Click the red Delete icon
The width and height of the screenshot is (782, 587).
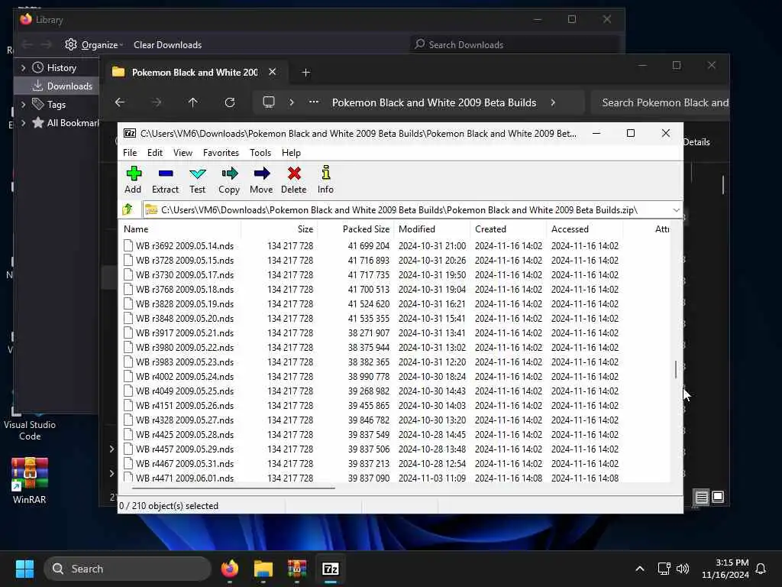tap(294, 180)
